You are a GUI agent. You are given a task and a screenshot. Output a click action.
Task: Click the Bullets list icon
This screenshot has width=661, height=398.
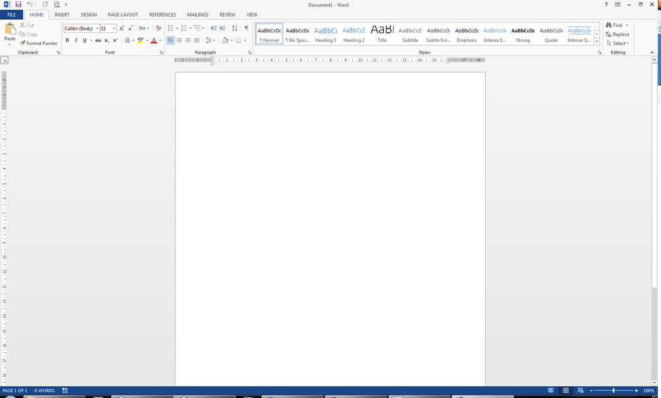(x=171, y=28)
